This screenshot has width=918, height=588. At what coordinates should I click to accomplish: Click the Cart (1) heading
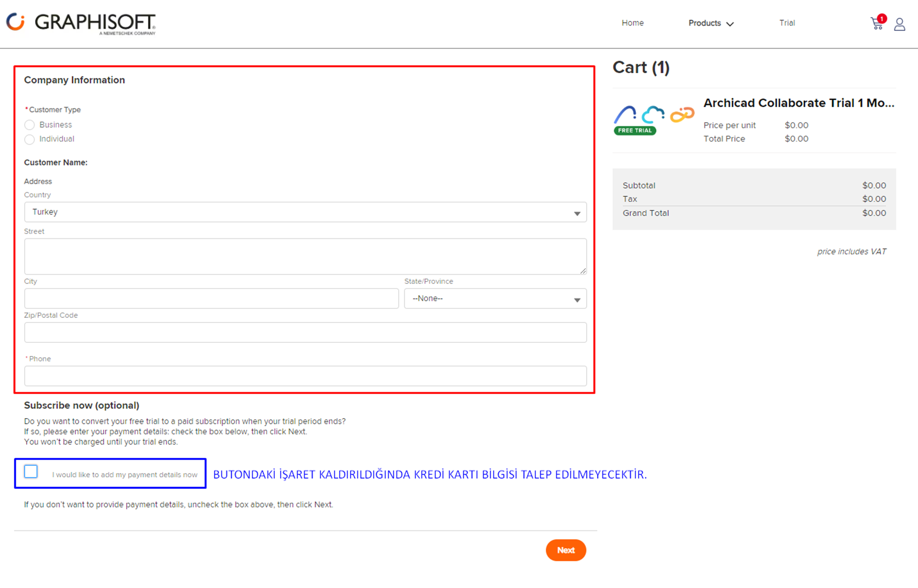click(x=641, y=67)
